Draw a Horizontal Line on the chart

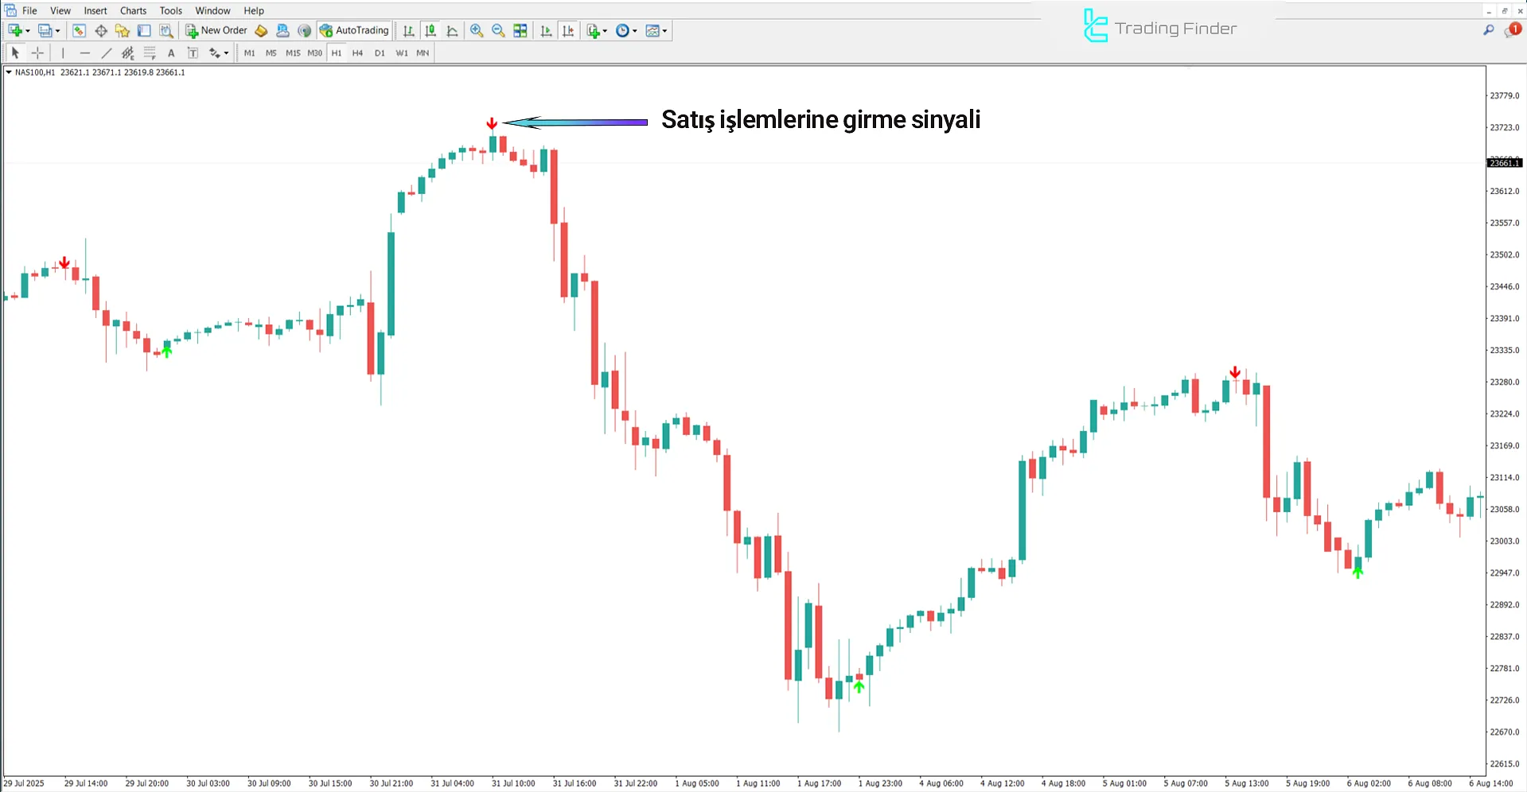coord(85,52)
